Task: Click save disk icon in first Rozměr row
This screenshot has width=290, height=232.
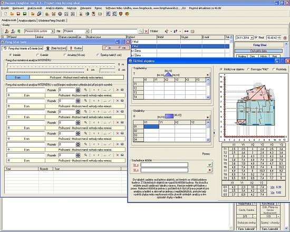Action: tap(122, 90)
